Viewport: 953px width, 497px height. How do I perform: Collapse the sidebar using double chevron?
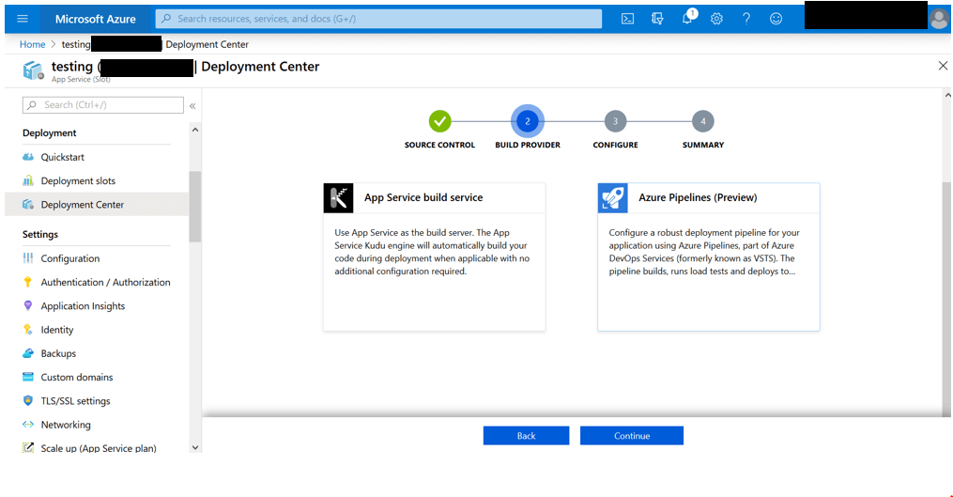pos(192,106)
